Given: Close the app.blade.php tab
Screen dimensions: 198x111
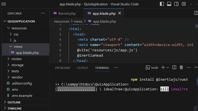Looking at the screenshot, I should (120, 13).
